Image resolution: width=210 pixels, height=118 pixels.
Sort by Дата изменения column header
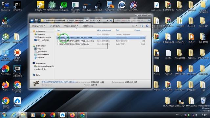[104, 30]
